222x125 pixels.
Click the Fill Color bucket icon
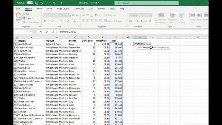68,21
